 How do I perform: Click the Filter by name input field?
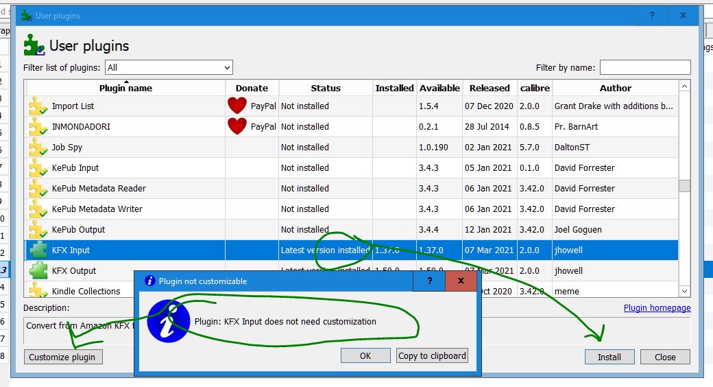click(x=645, y=67)
